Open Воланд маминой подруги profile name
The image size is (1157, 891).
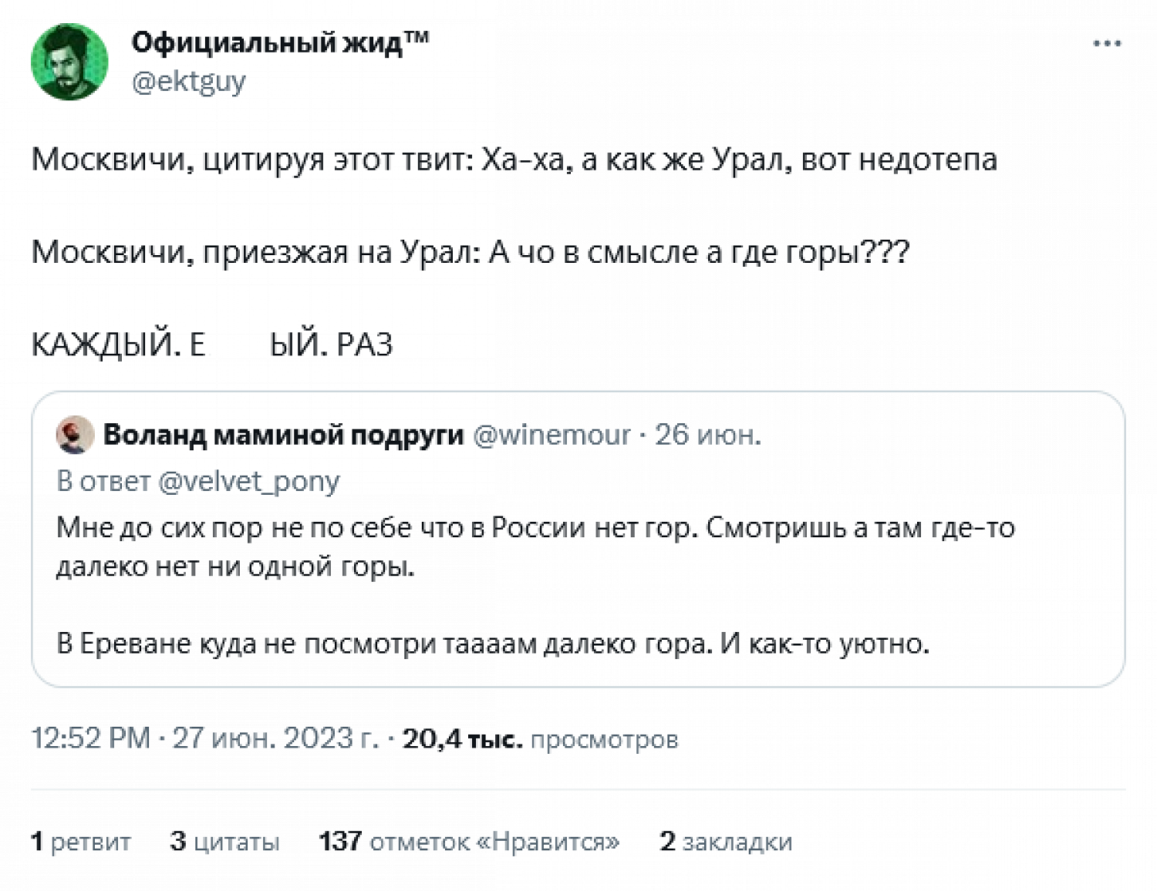pyautogui.click(x=283, y=435)
